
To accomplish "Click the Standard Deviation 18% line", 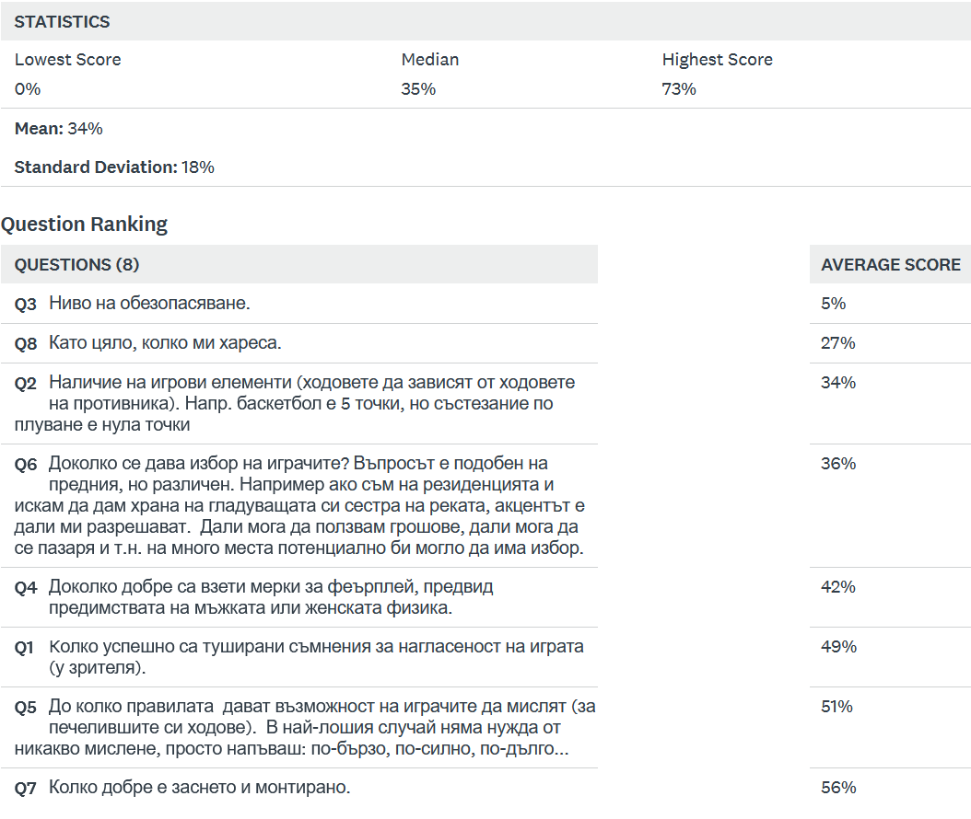I will click(114, 167).
